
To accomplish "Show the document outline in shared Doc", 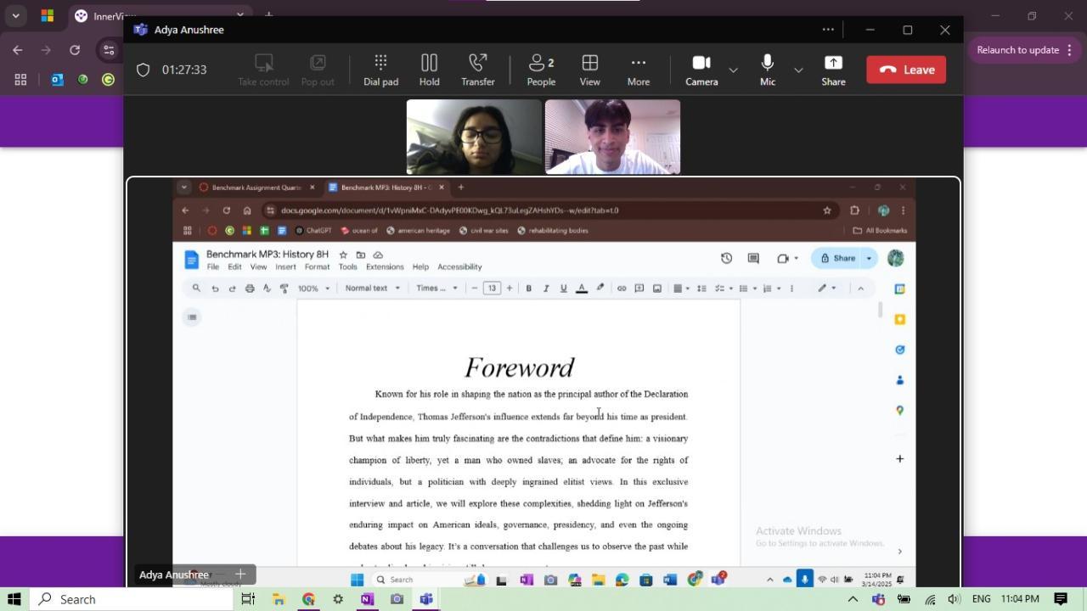I will [192, 317].
